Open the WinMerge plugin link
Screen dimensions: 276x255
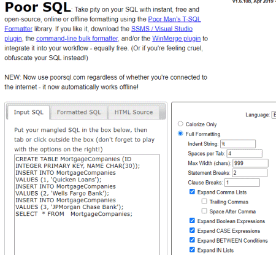tap(176, 39)
